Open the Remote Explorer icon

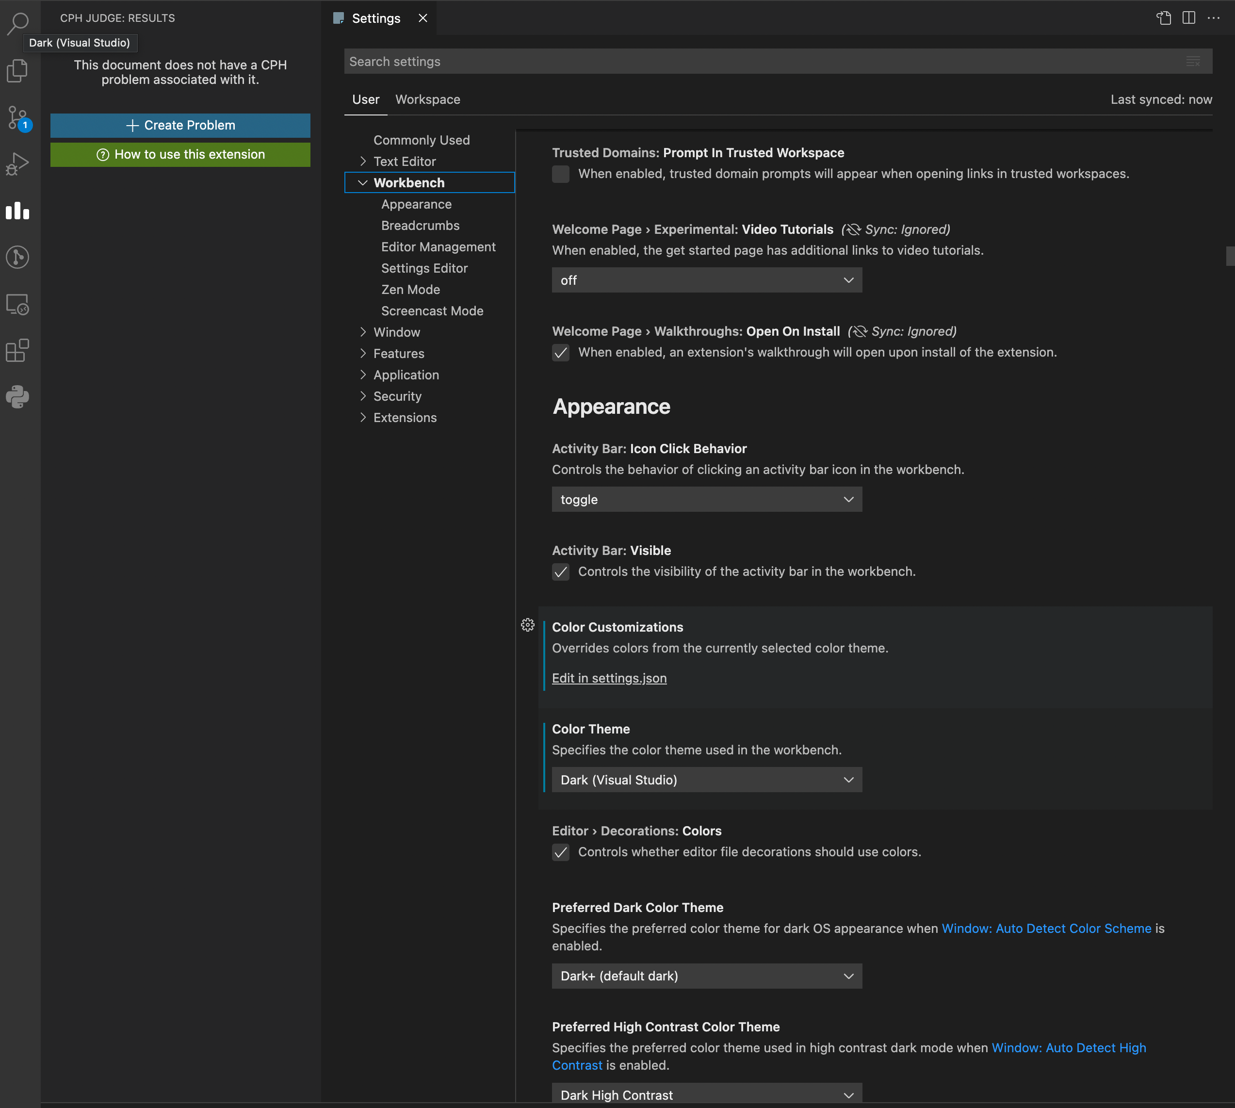[17, 304]
